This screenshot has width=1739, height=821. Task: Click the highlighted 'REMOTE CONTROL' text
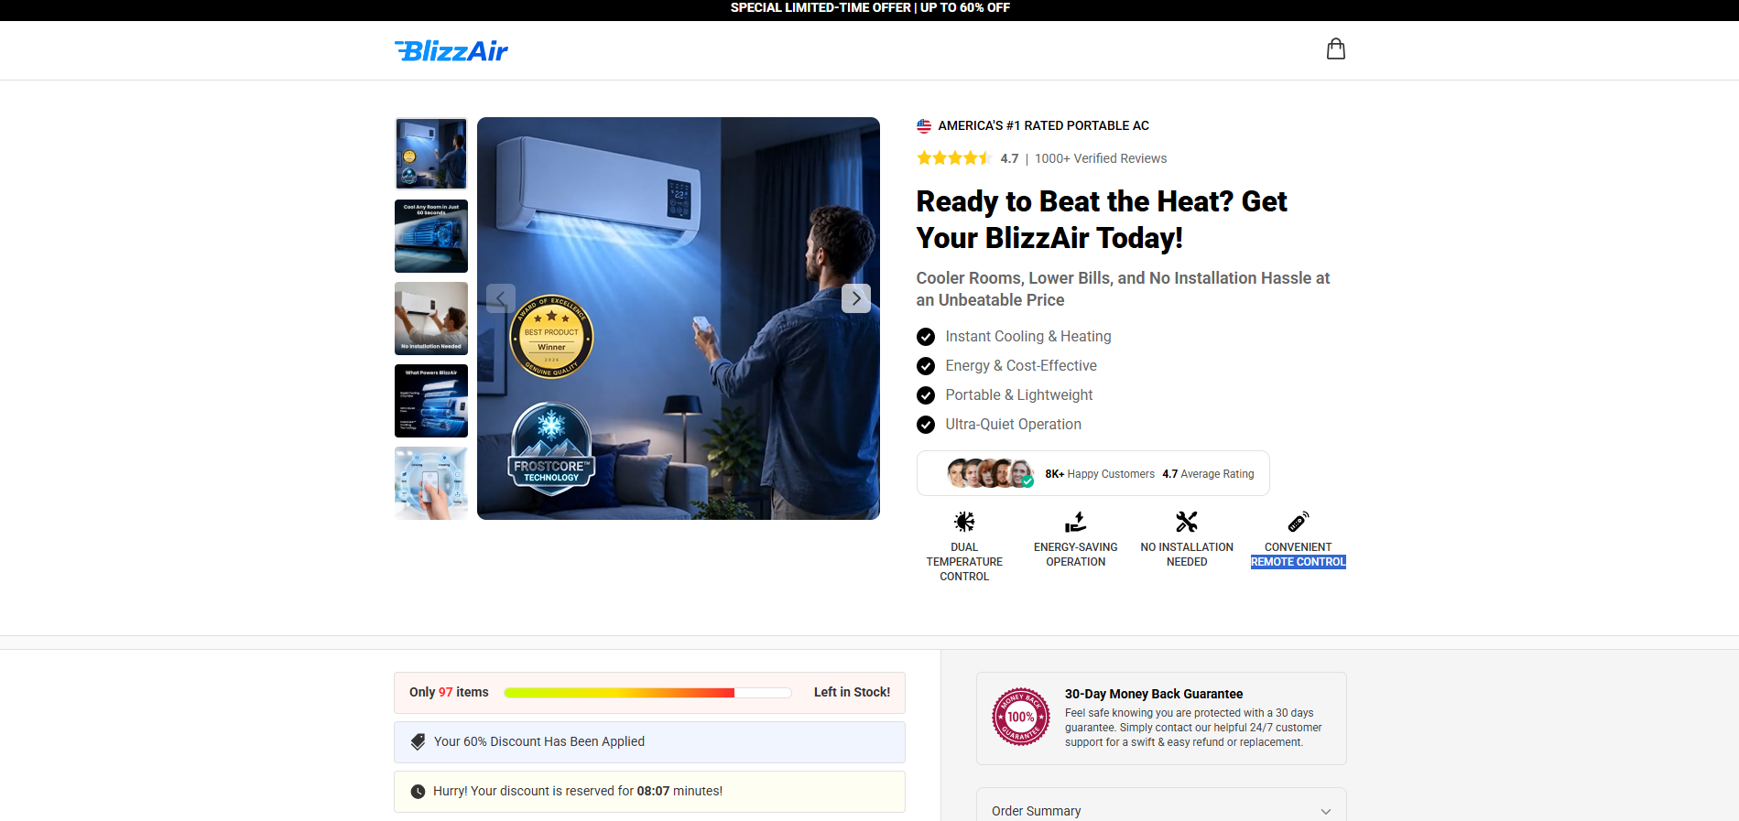pyautogui.click(x=1299, y=562)
